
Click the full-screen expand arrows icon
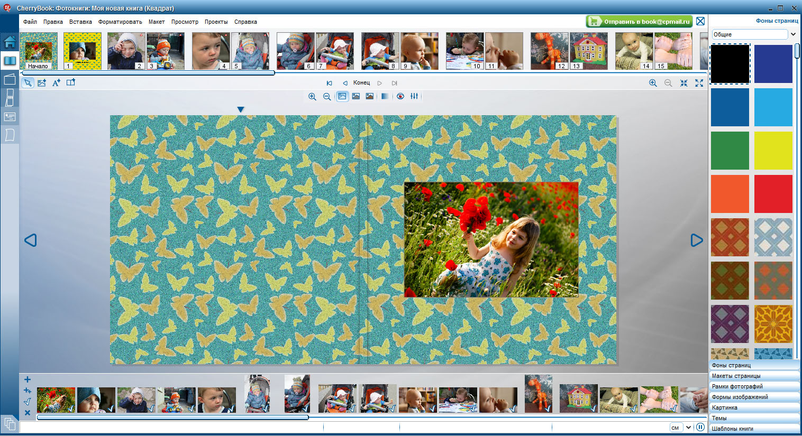tap(699, 83)
